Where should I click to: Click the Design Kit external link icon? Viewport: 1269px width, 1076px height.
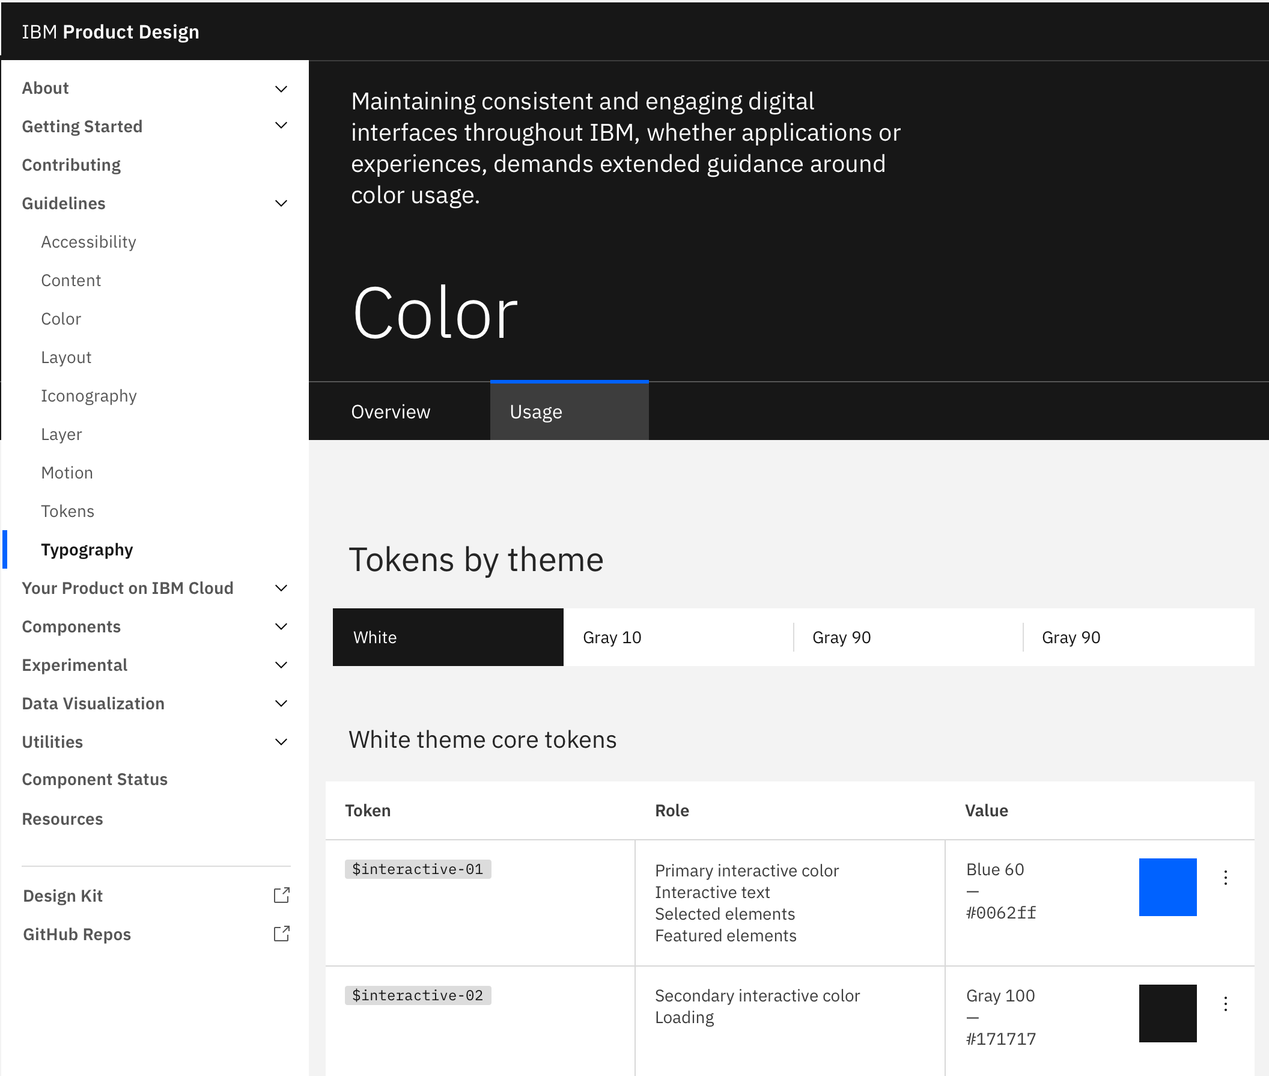281,896
